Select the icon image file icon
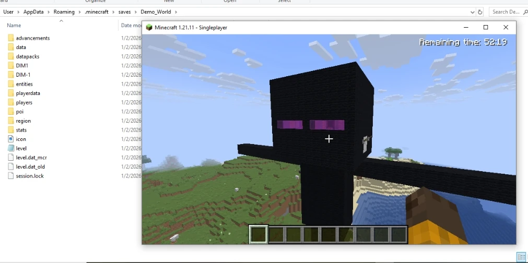 (10, 139)
